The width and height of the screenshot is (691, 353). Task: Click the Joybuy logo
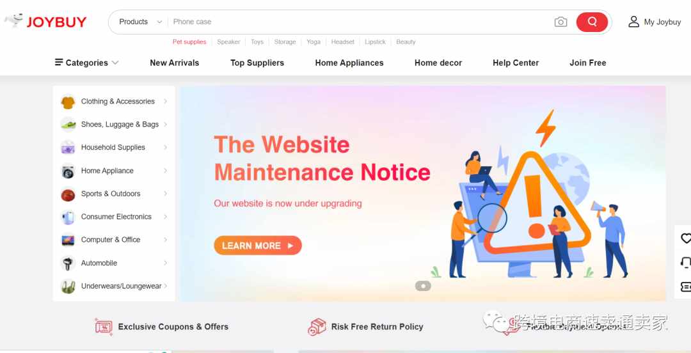coord(46,21)
